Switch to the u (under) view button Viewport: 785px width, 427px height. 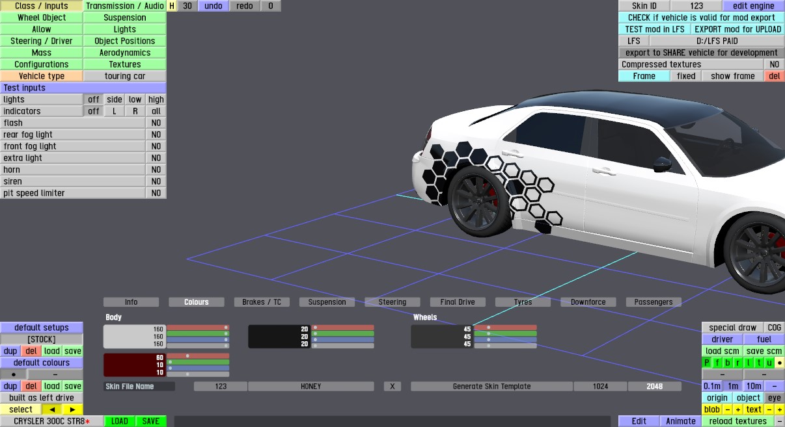(x=769, y=363)
